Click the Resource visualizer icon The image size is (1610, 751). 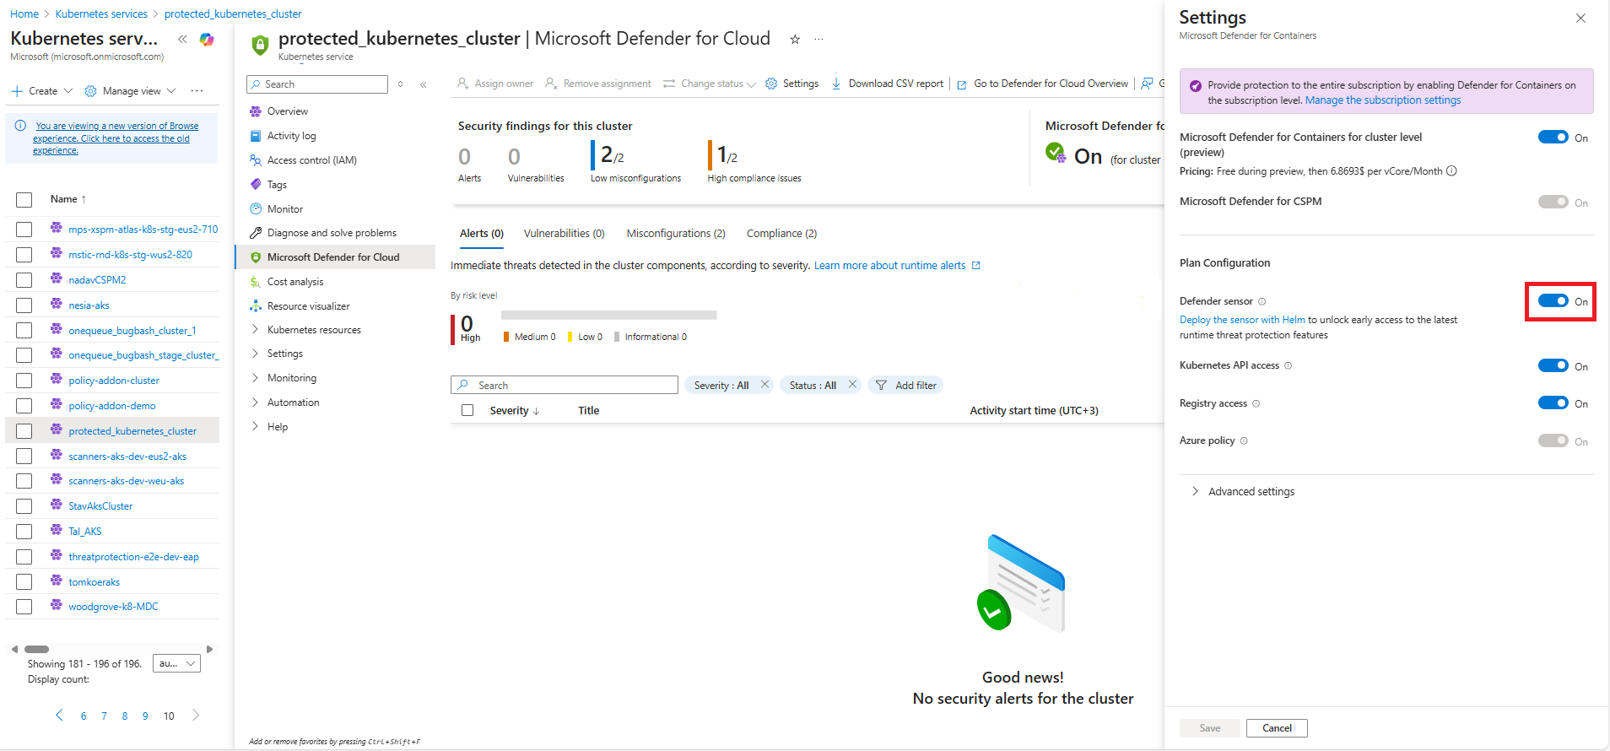point(256,306)
